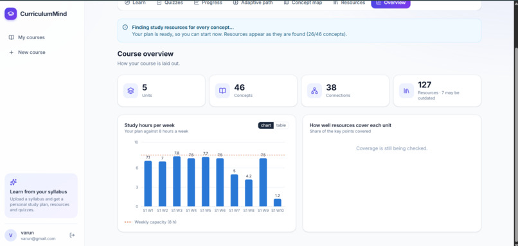Viewport: 518px width, 246px height.
Task: Click the S1 W10 bar valued 1.2
Action: pos(278,202)
